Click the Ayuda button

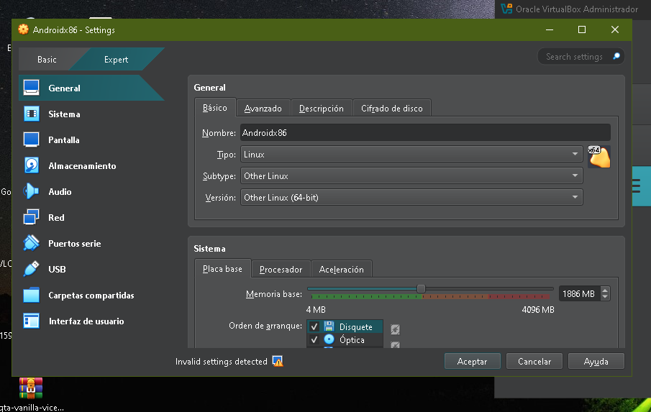click(x=596, y=361)
